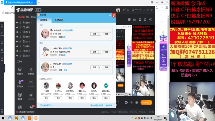Click the unlock padlock icon above preview

[x=135, y=20]
